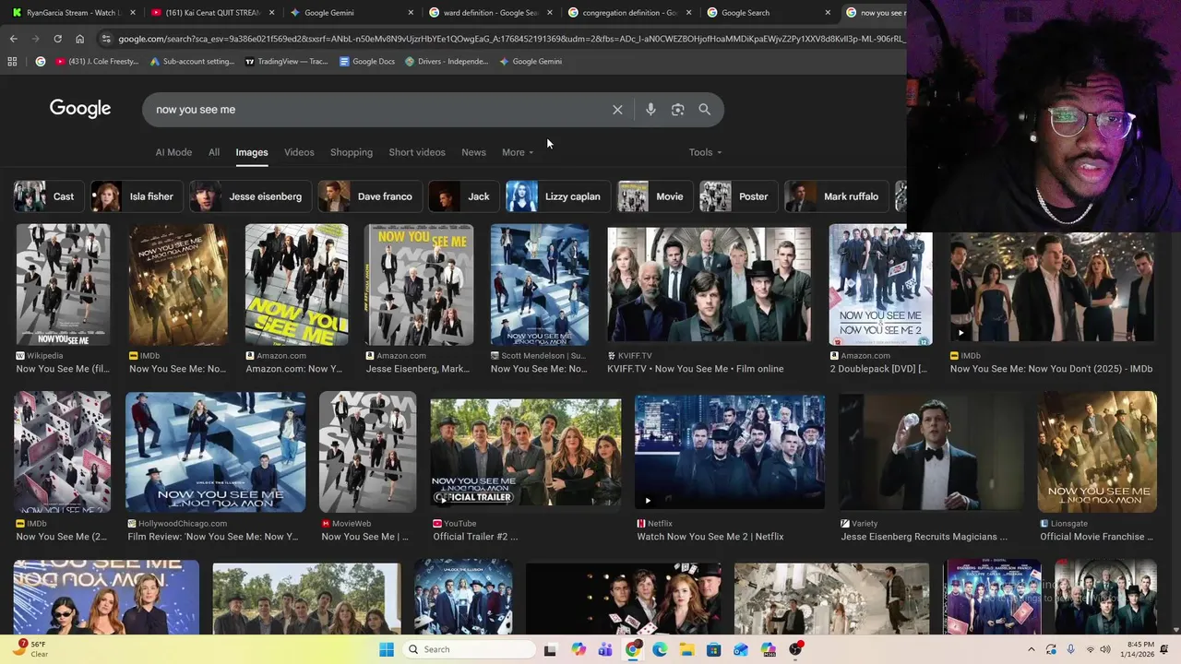Image resolution: width=1181 pixels, height=664 pixels.
Task: Open weather widget showing 56°F
Action: pyautogui.click(x=32, y=649)
